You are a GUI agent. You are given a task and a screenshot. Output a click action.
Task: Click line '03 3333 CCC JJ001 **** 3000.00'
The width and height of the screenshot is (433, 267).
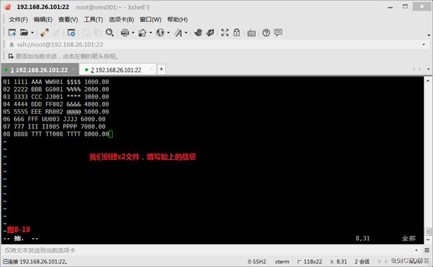[56, 97]
